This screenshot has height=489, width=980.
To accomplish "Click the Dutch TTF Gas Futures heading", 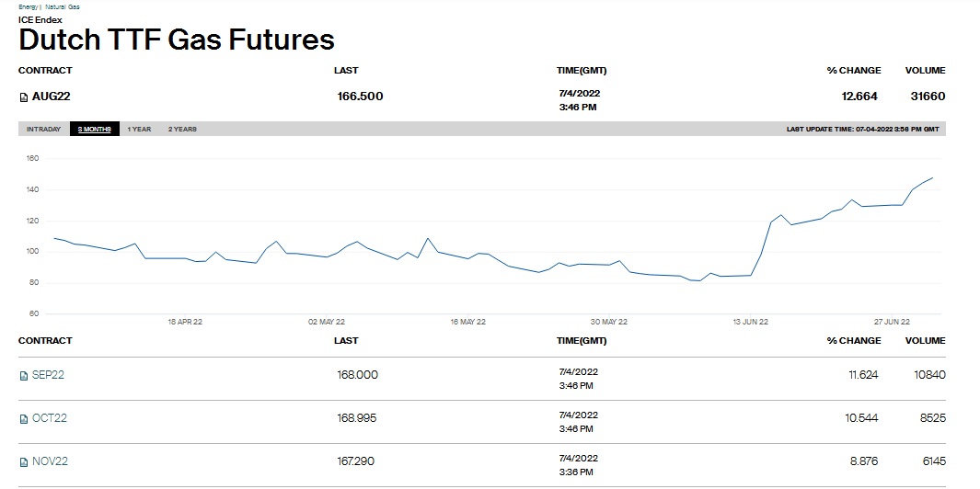I will (x=177, y=40).
